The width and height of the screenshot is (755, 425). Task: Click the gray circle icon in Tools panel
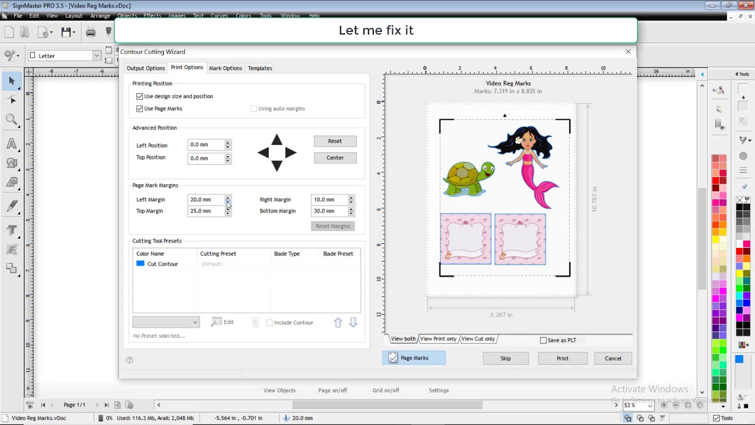(743, 156)
